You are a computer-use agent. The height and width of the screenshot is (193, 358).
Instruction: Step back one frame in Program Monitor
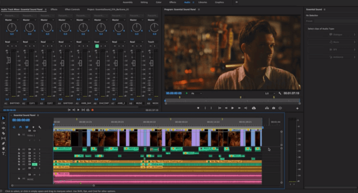click(226, 108)
